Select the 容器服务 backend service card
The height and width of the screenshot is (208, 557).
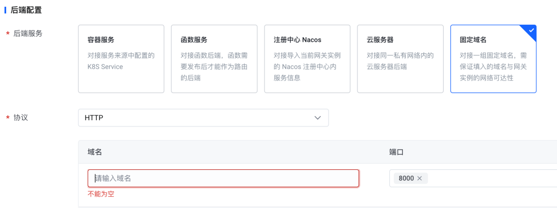point(121,58)
